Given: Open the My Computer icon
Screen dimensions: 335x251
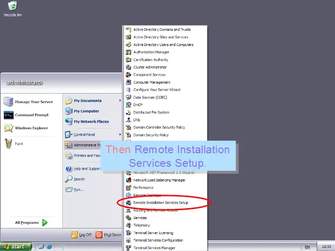Looking at the screenshot, I should tap(69, 111).
